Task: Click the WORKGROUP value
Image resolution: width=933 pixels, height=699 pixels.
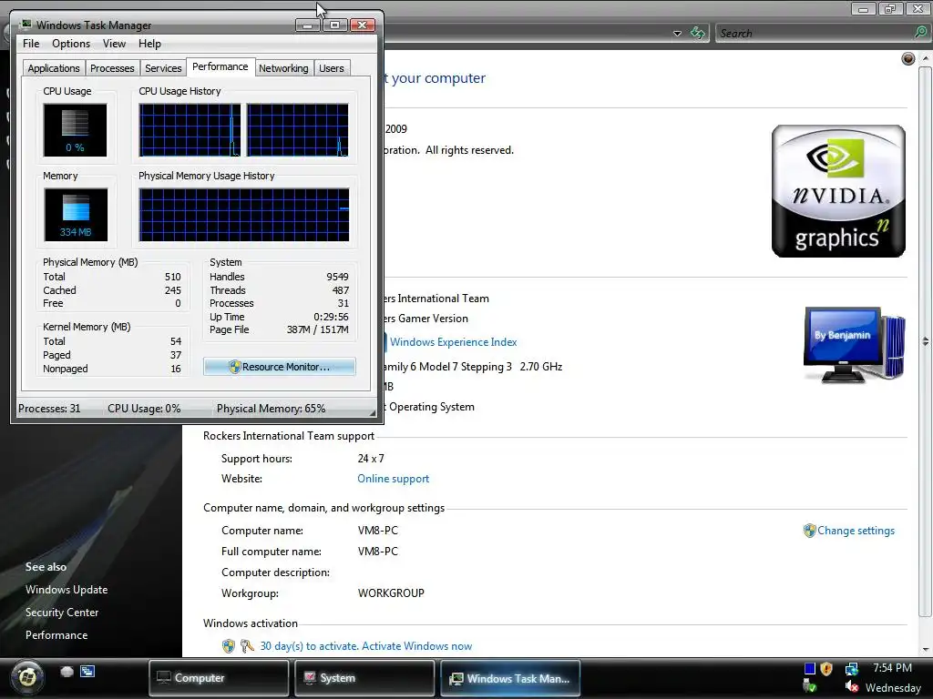Action: pyautogui.click(x=391, y=593)
